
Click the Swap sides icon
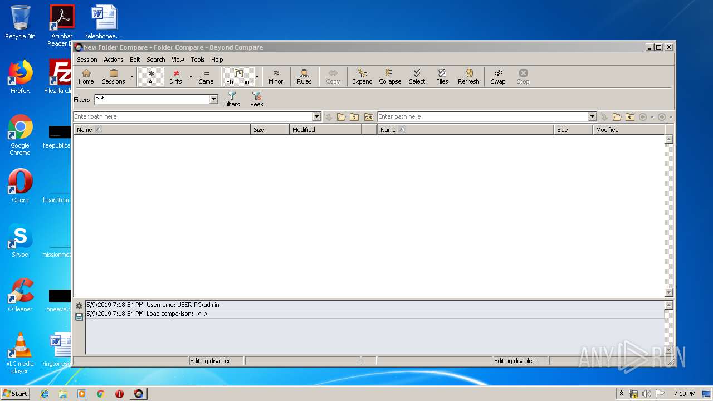(498, 77)
